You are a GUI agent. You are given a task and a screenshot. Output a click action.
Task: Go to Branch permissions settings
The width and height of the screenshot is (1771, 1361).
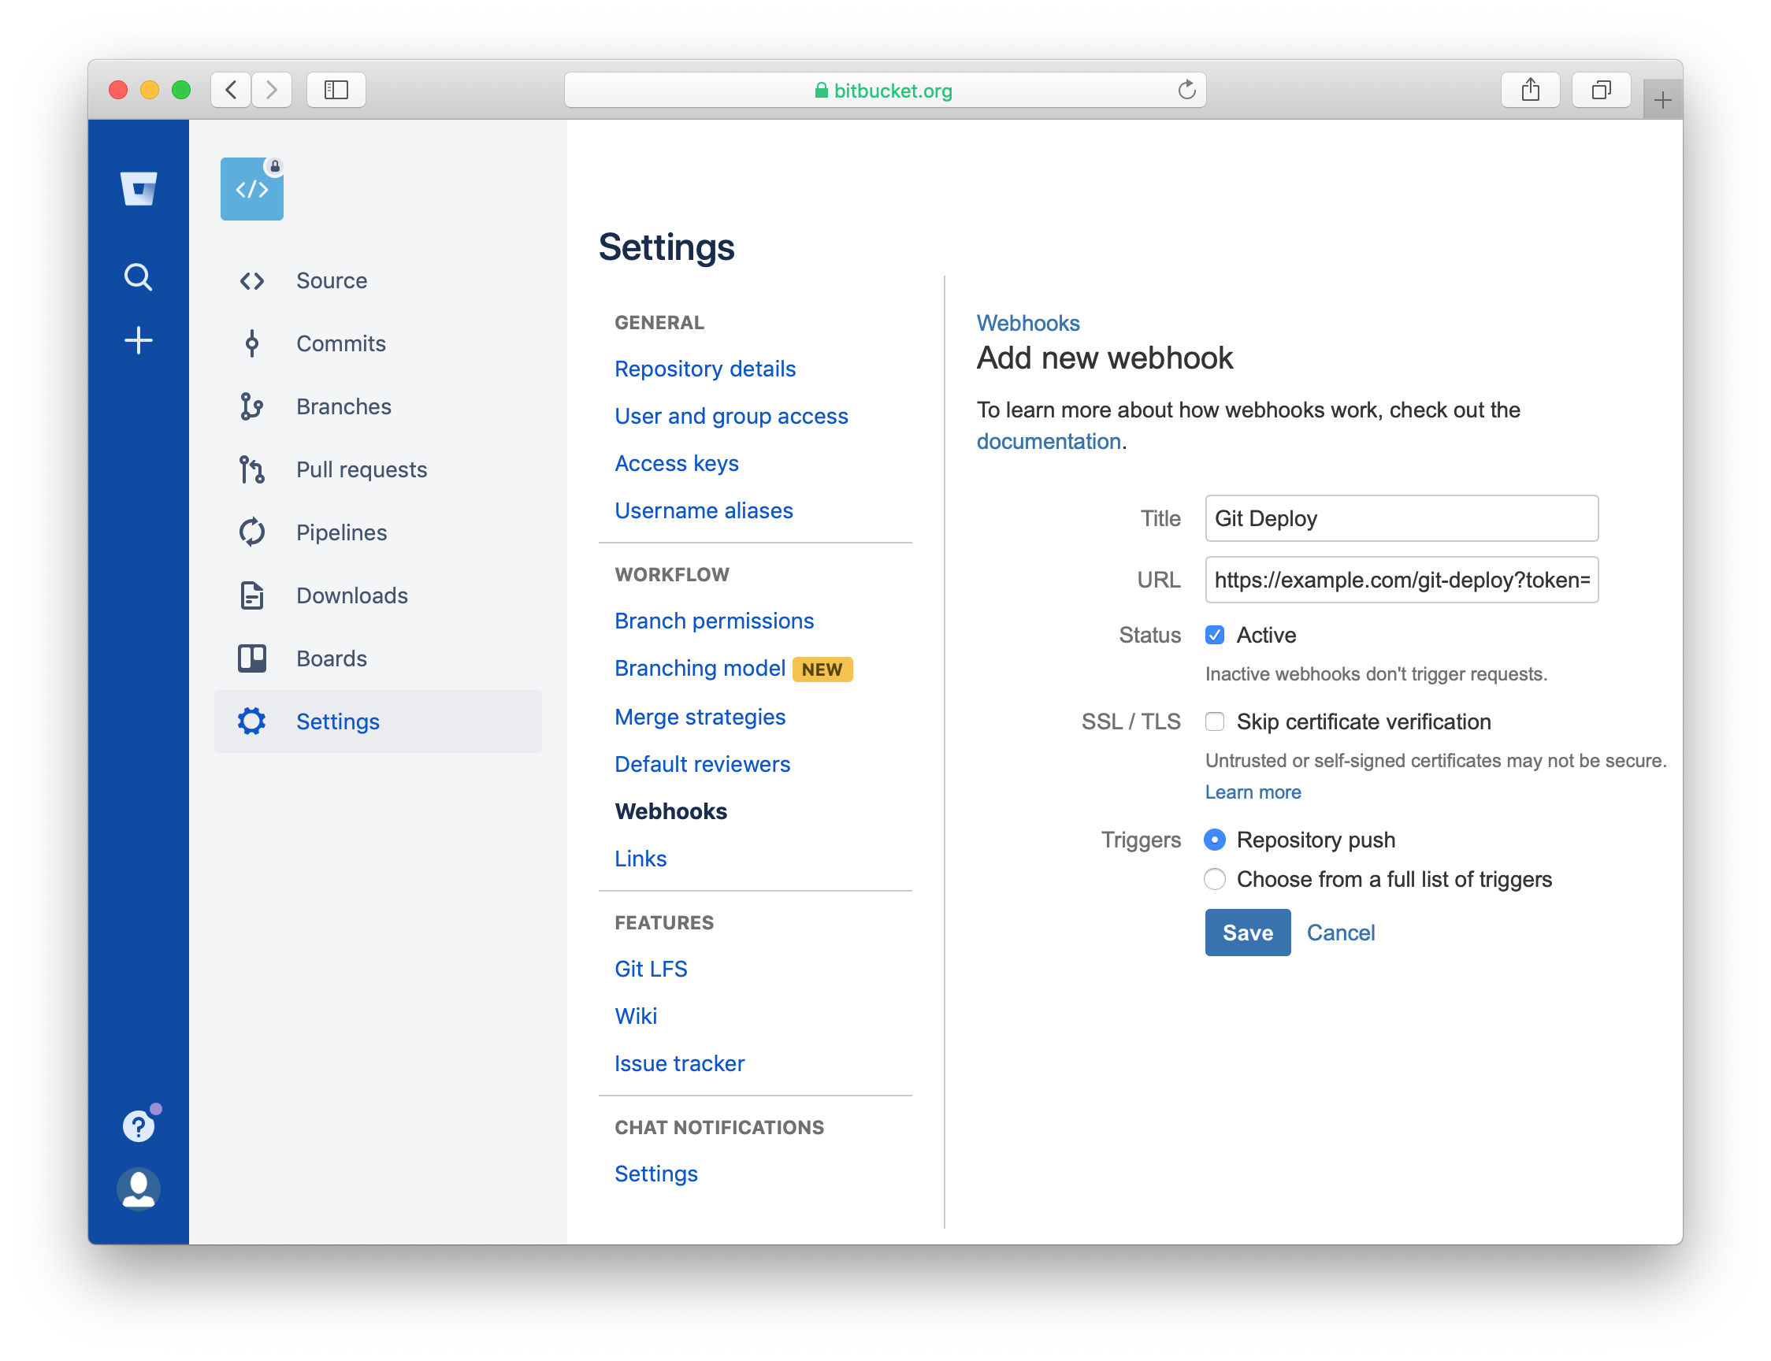[x=714, y=621]
